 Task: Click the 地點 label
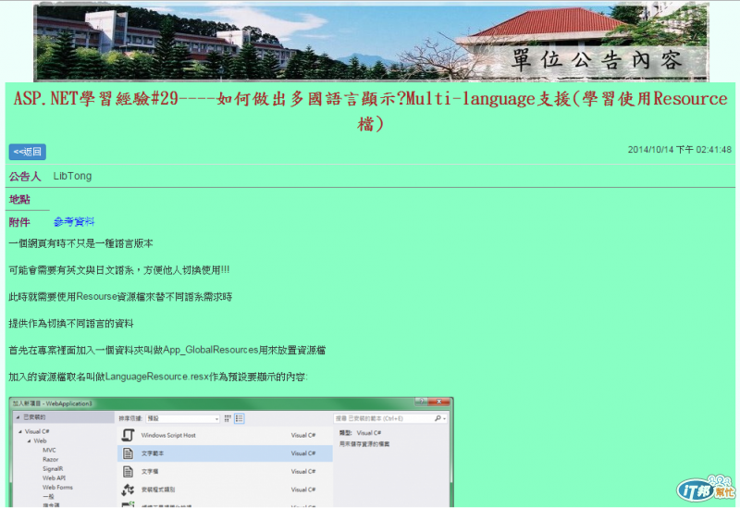coord(19,199)
